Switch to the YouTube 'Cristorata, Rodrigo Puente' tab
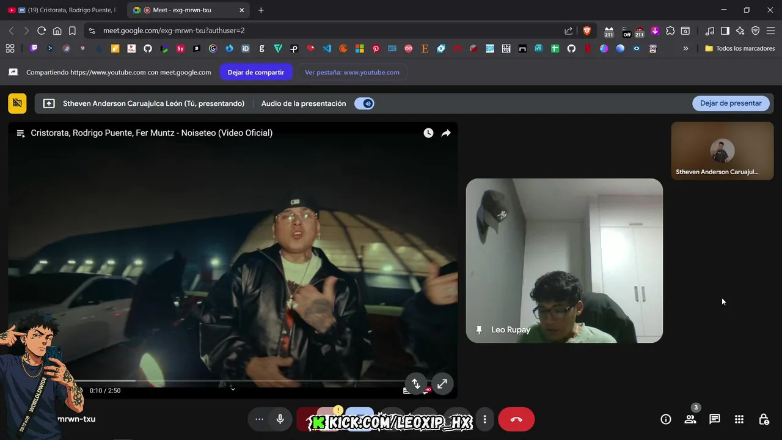The width and height of the screenshot is (782, 440). point(64,10)
